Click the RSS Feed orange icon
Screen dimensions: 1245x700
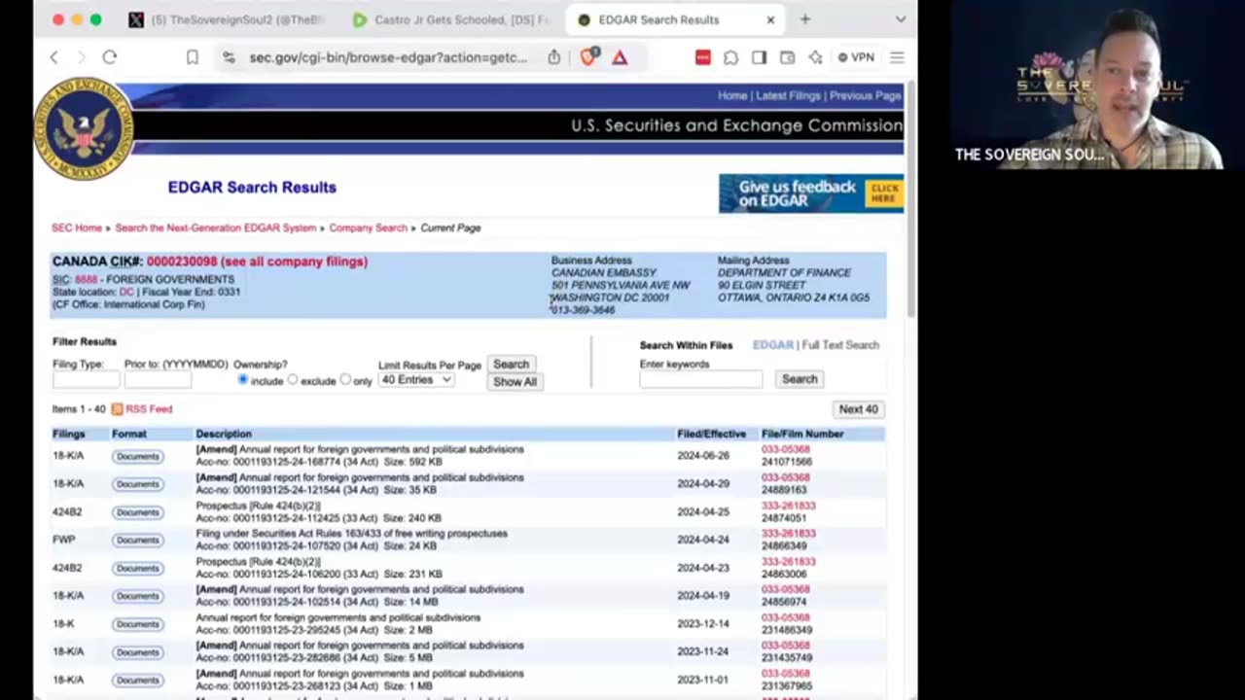point(117,409)
